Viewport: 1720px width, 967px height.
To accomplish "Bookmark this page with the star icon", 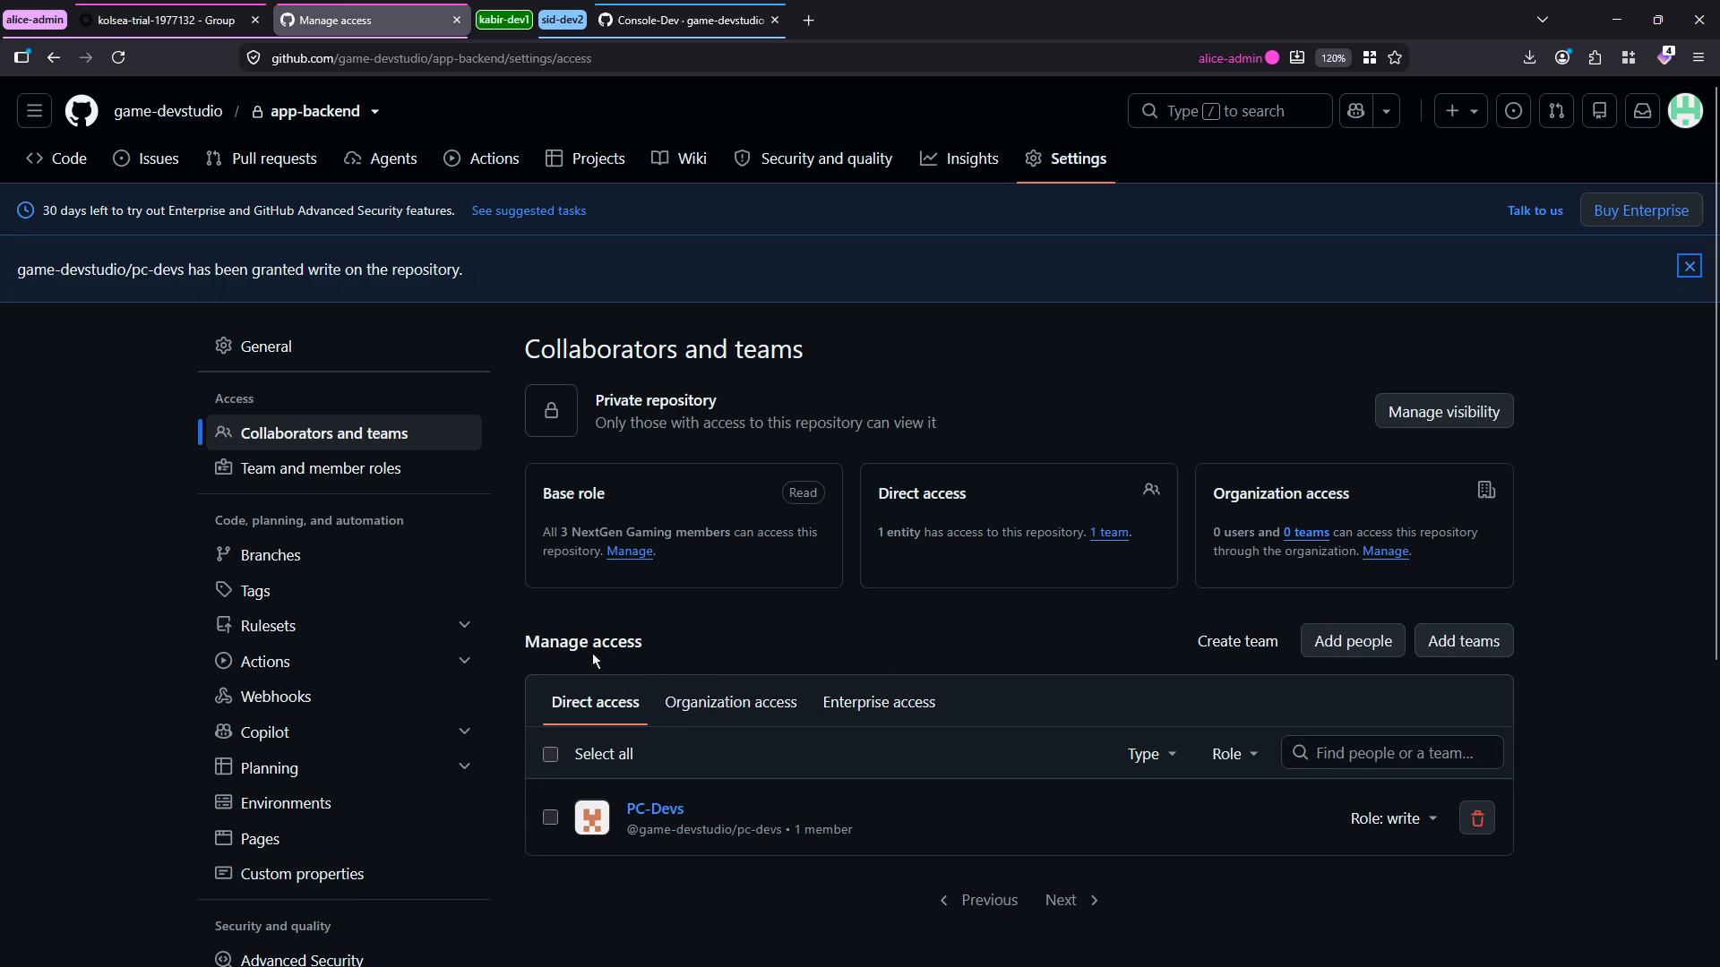I will click(x=1395, y=57).
